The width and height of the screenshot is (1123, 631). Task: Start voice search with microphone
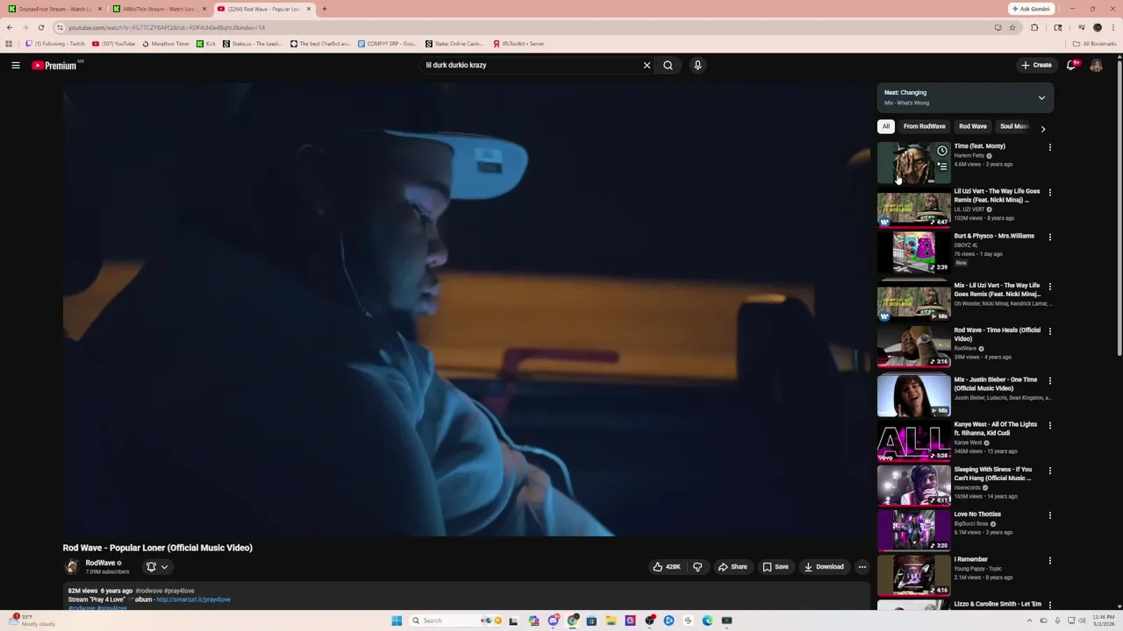tap(697, 65)
